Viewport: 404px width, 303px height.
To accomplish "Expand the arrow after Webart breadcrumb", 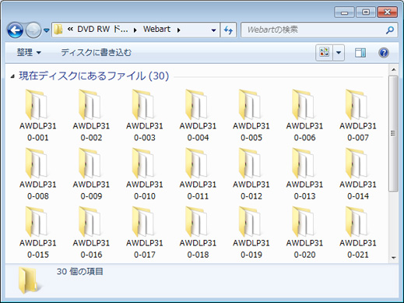I will [178, 30].
